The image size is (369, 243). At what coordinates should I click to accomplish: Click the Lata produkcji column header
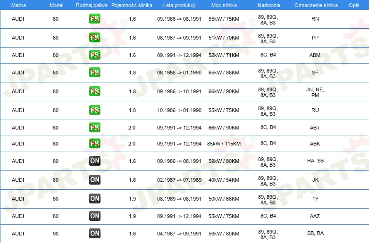(x=179, y=5)
